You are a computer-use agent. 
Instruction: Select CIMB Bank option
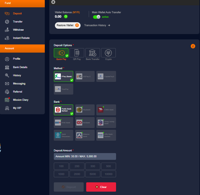click(x=106, y=110)
